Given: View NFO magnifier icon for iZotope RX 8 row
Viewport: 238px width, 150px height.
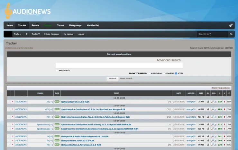Looking at the screenshot, I should pos(213,136).
